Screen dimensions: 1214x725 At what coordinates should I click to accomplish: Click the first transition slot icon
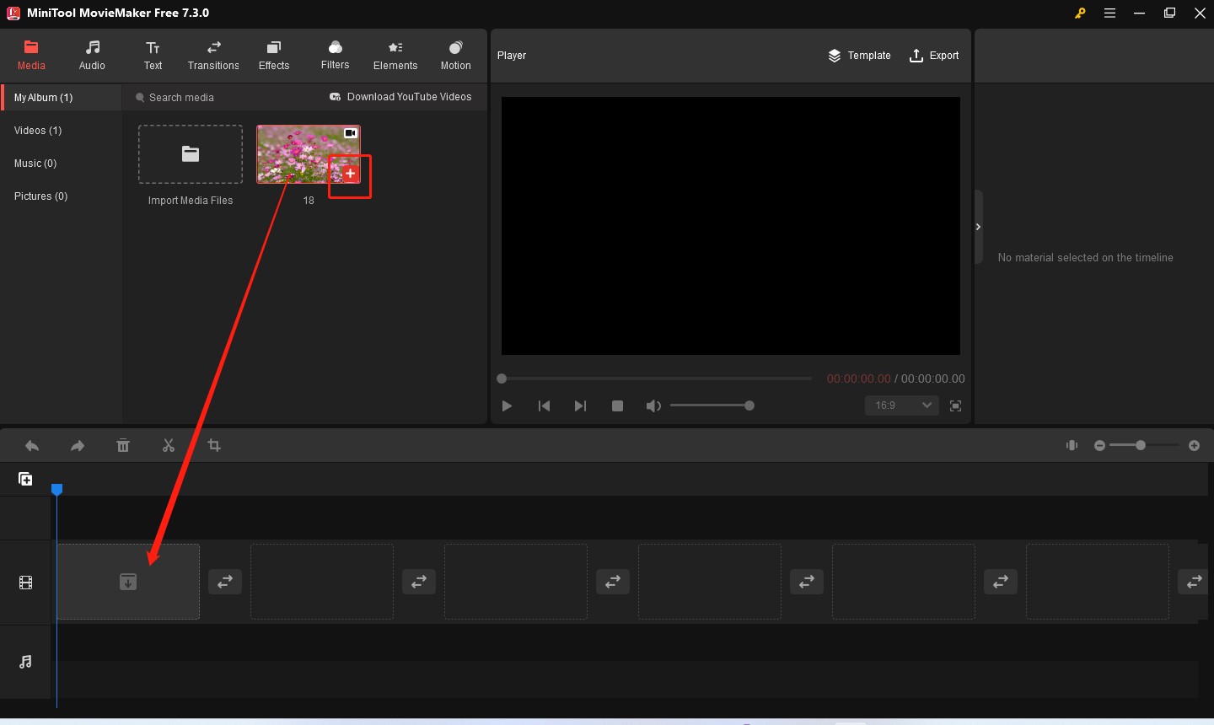(225, 582)
